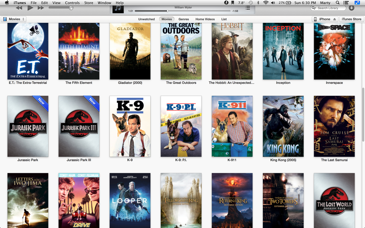This screenshot has height=228, width=365.
Task: Click the play button
Action: [x=30, y=8]
